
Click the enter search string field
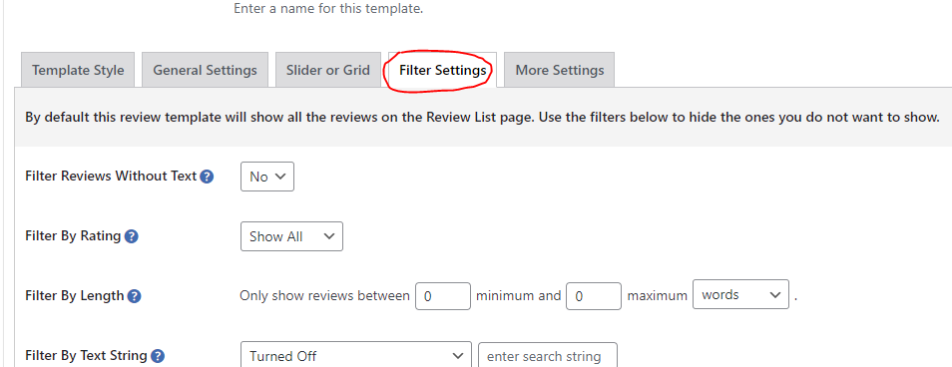pos(548,355)
